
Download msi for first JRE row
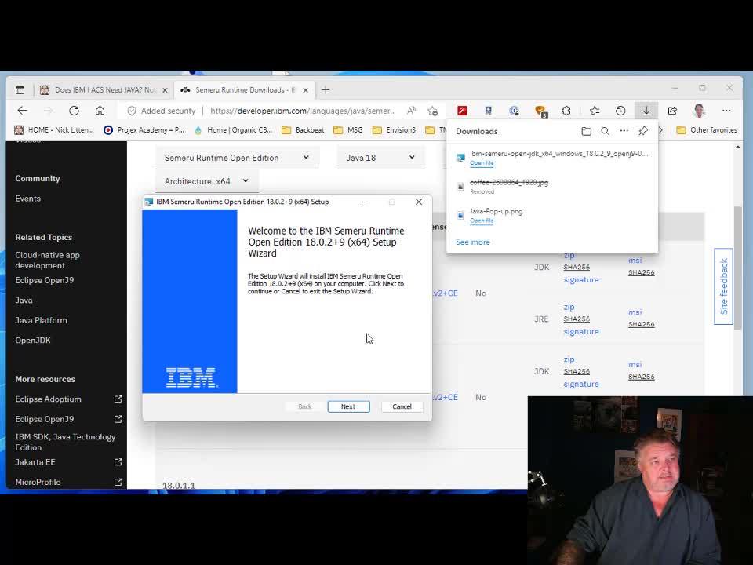pyautogui.click(x=635, y=312)
